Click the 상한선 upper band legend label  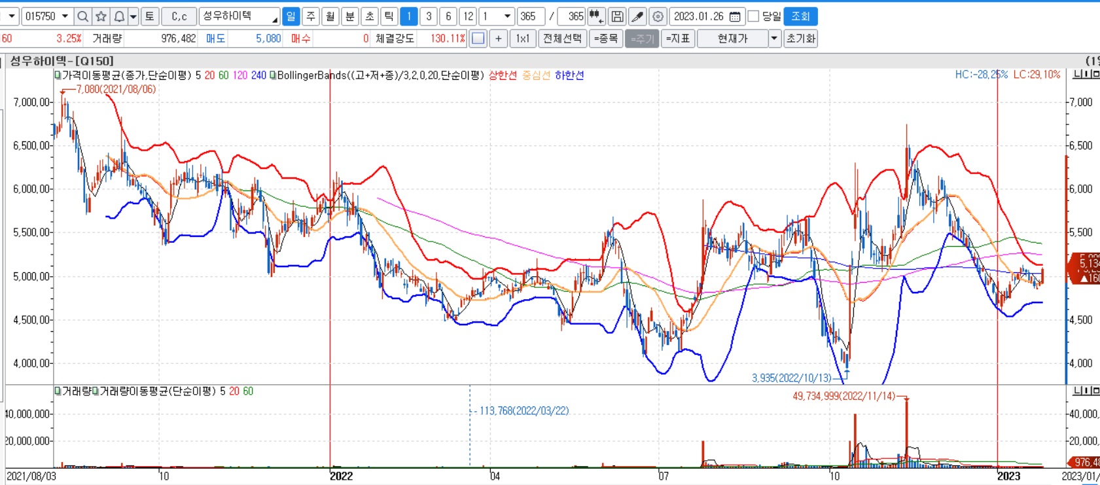point(503,75)
